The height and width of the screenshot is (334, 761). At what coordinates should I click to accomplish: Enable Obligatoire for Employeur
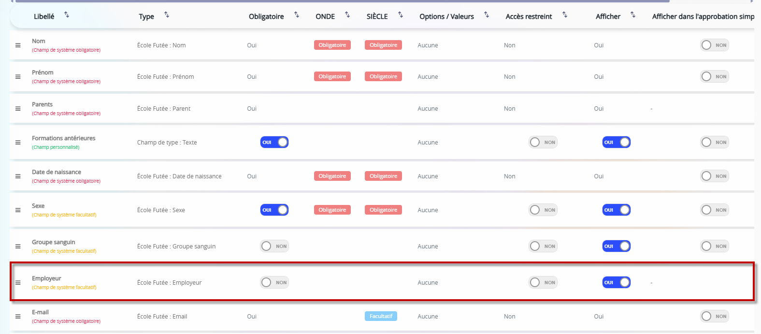tap(274, 282)
